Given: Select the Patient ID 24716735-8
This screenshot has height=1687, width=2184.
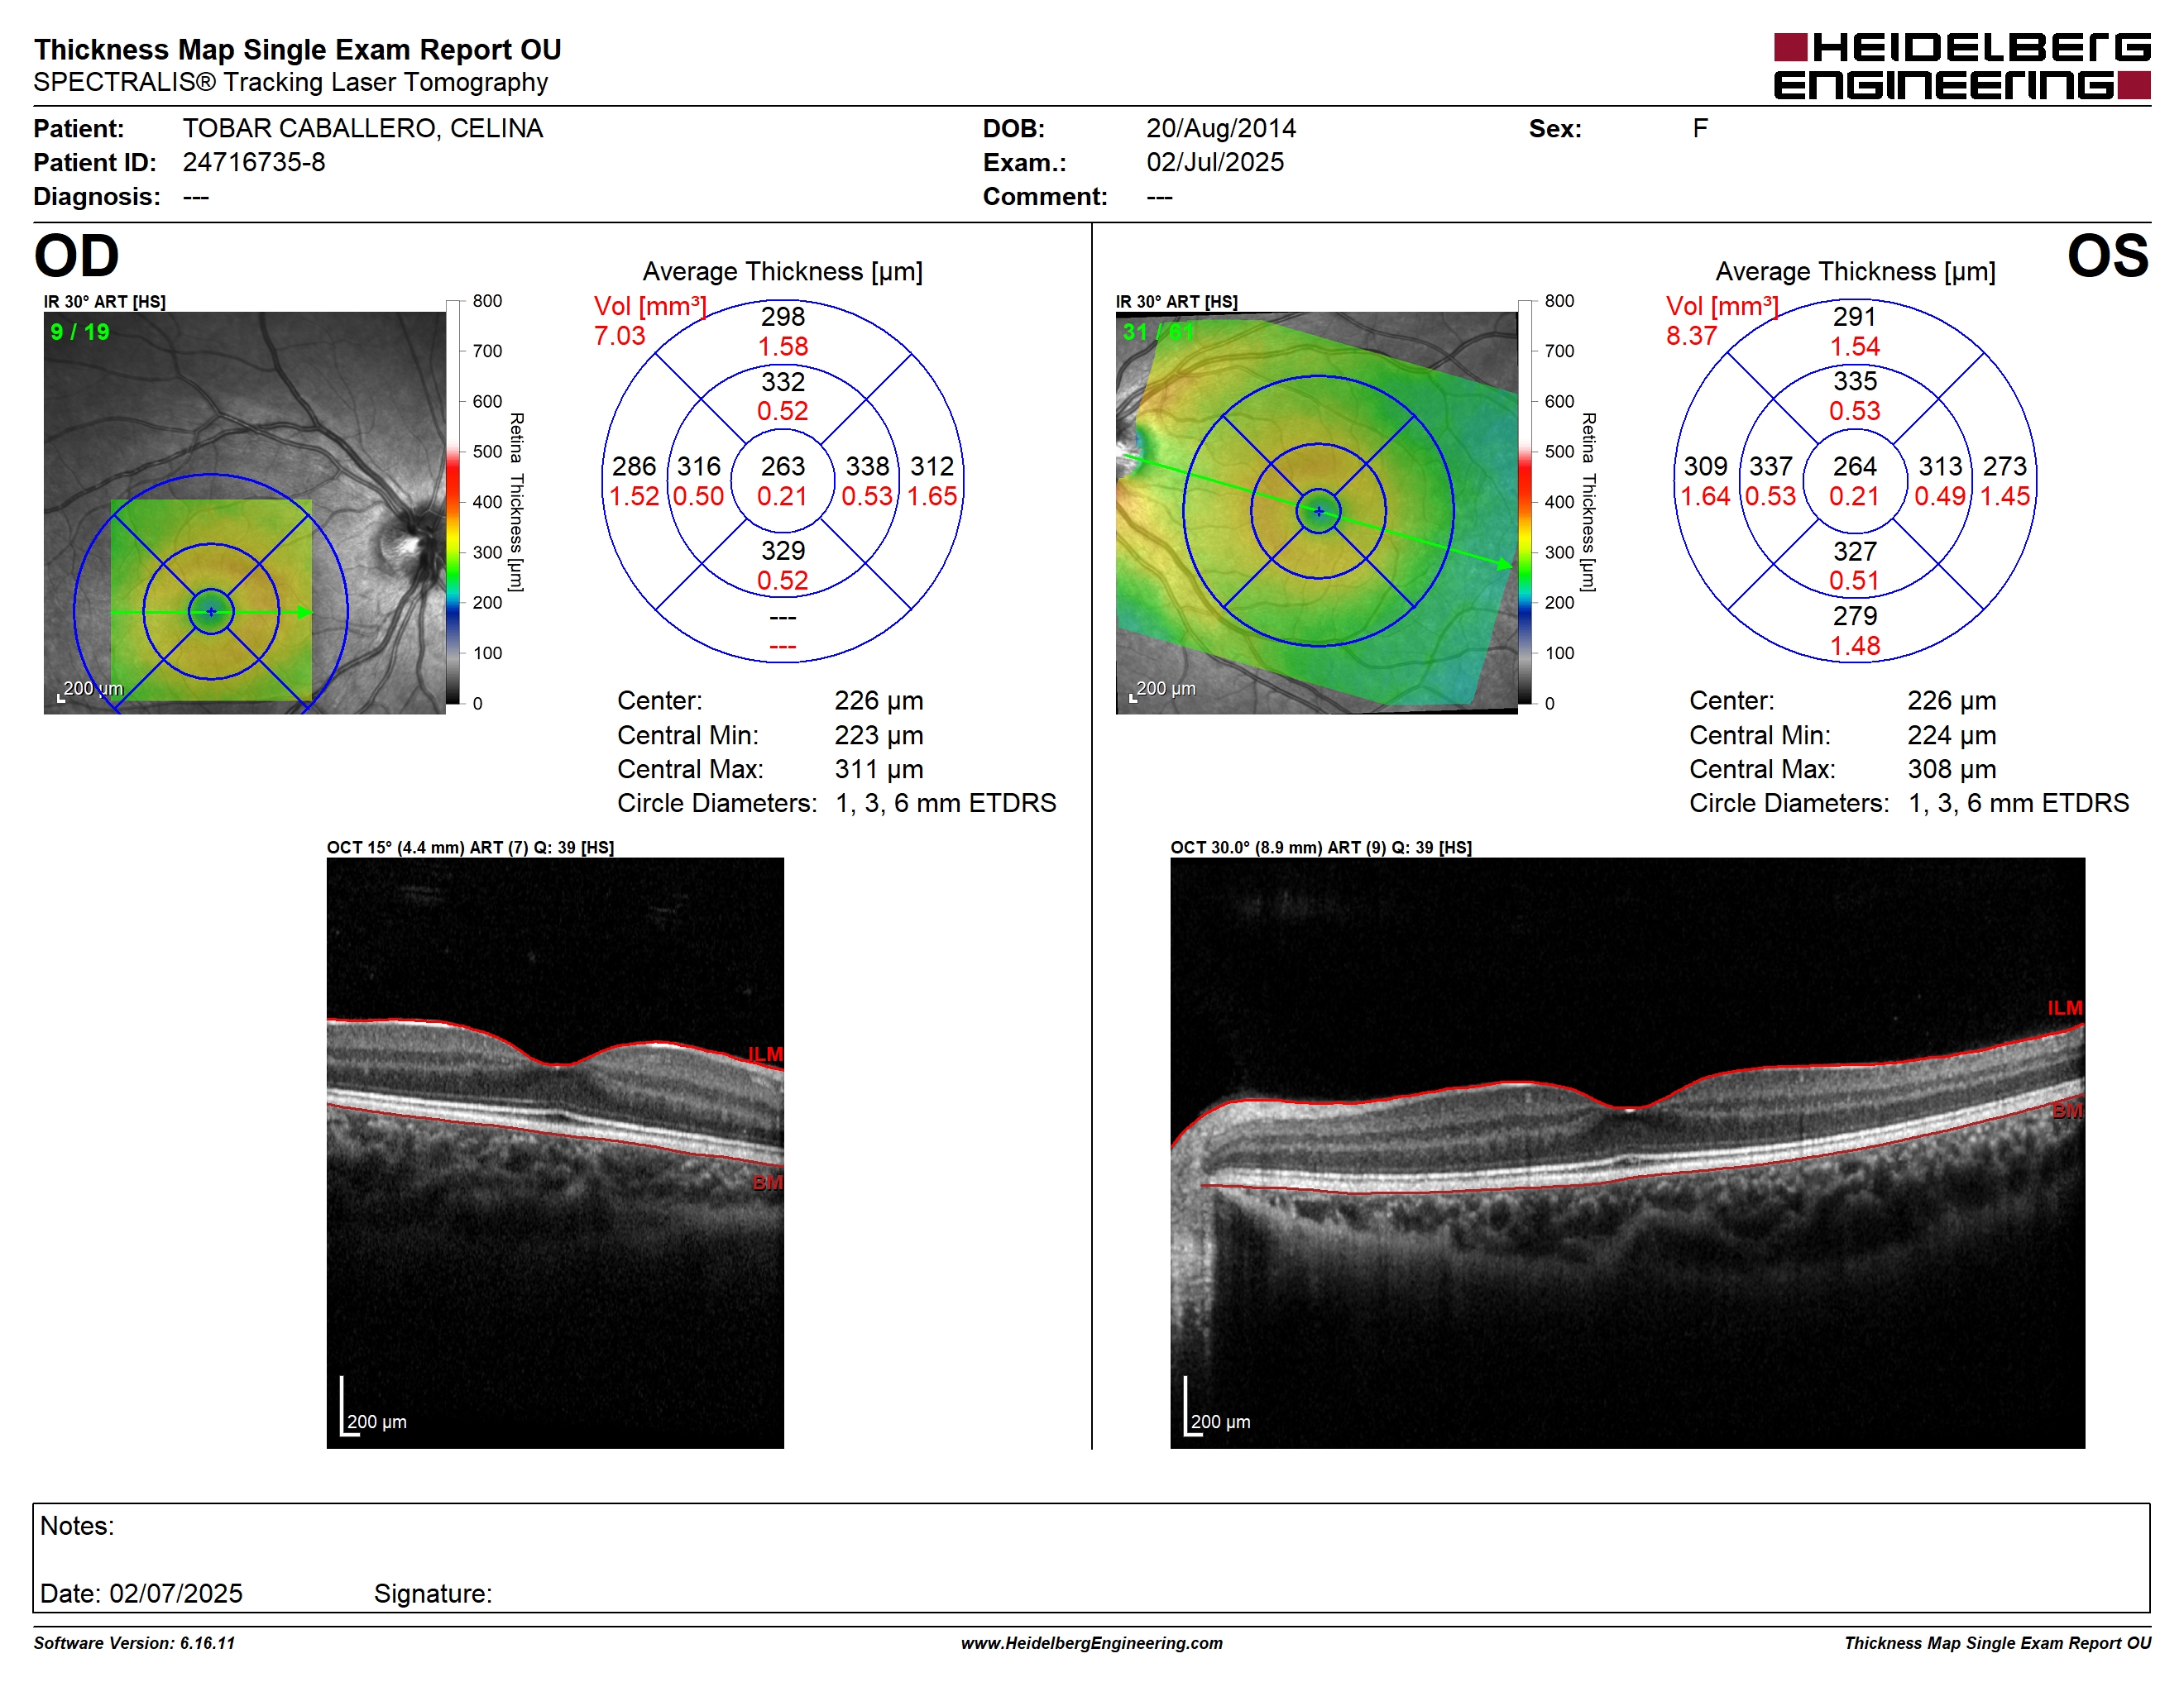Looking at the screenshot, I should click(x=254, y=162).
